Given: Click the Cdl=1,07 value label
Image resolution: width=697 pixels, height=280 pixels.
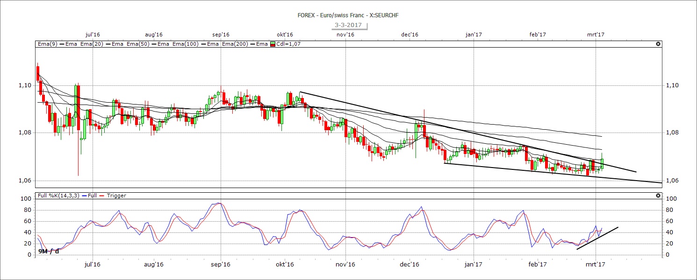Looking at the screenshot, I should (288, 44).
